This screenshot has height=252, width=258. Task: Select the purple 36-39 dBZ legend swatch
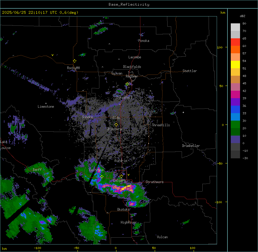point(235,102)
